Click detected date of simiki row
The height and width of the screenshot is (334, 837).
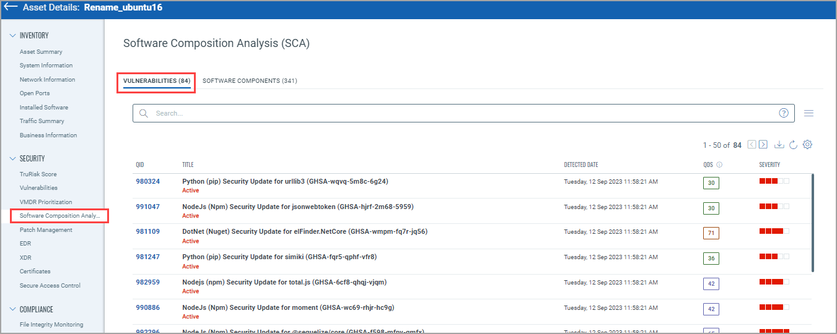pyautogui.click(x=611, y=257)
